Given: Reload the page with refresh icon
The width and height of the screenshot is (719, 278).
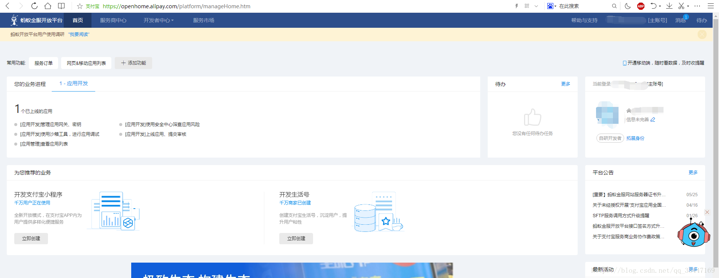Looking at the screenshot, I should tap(34, 6).
